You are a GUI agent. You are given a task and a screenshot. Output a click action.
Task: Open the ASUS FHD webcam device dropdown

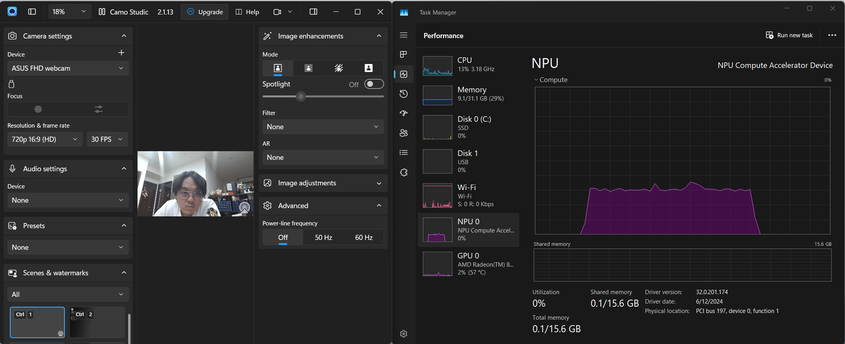point(68,68)
